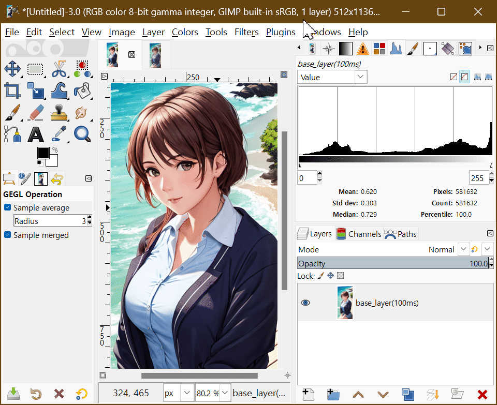The image size is (497, 405).
Task: Uncheck Sample average checkbox
Action: (x=8, y=207)
